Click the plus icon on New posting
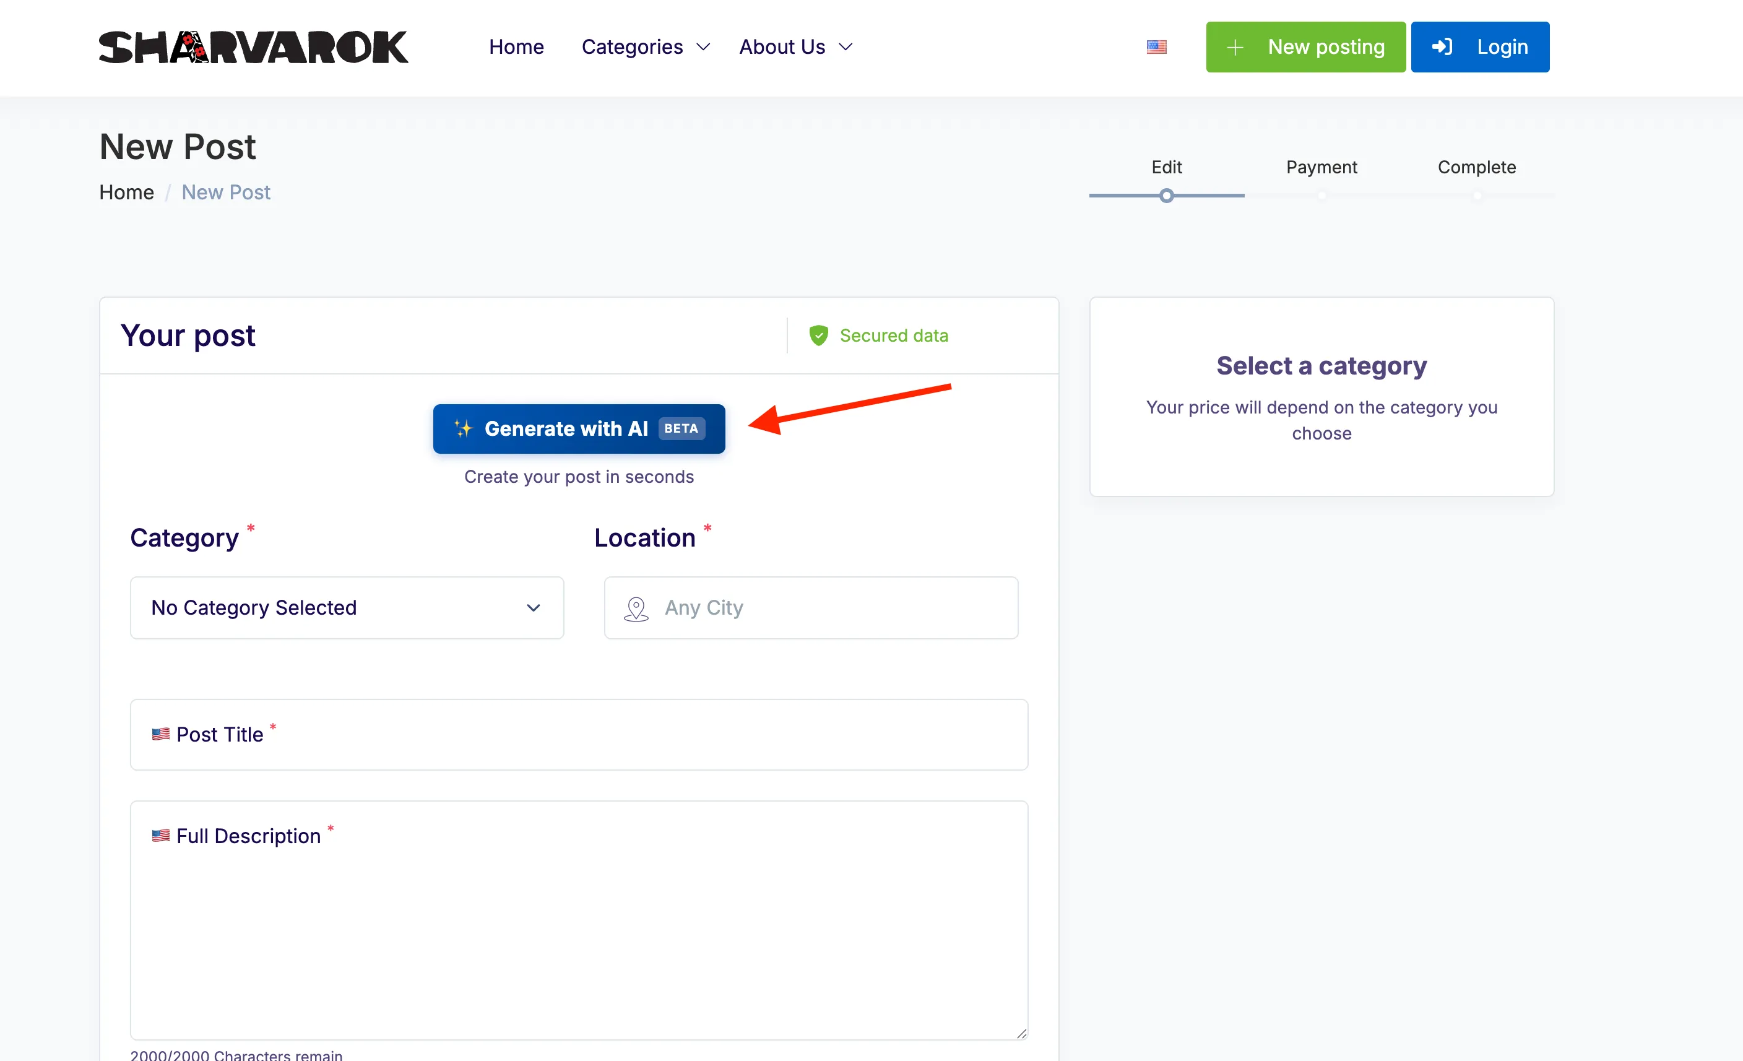This screenshot has width=1743, height=1061. click(1235, 48)
